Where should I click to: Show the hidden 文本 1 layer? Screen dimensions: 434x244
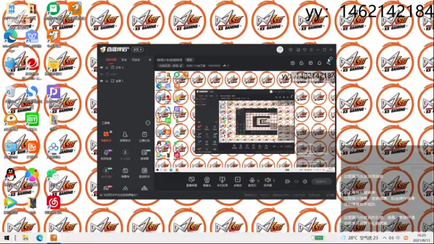pos(101,74)
